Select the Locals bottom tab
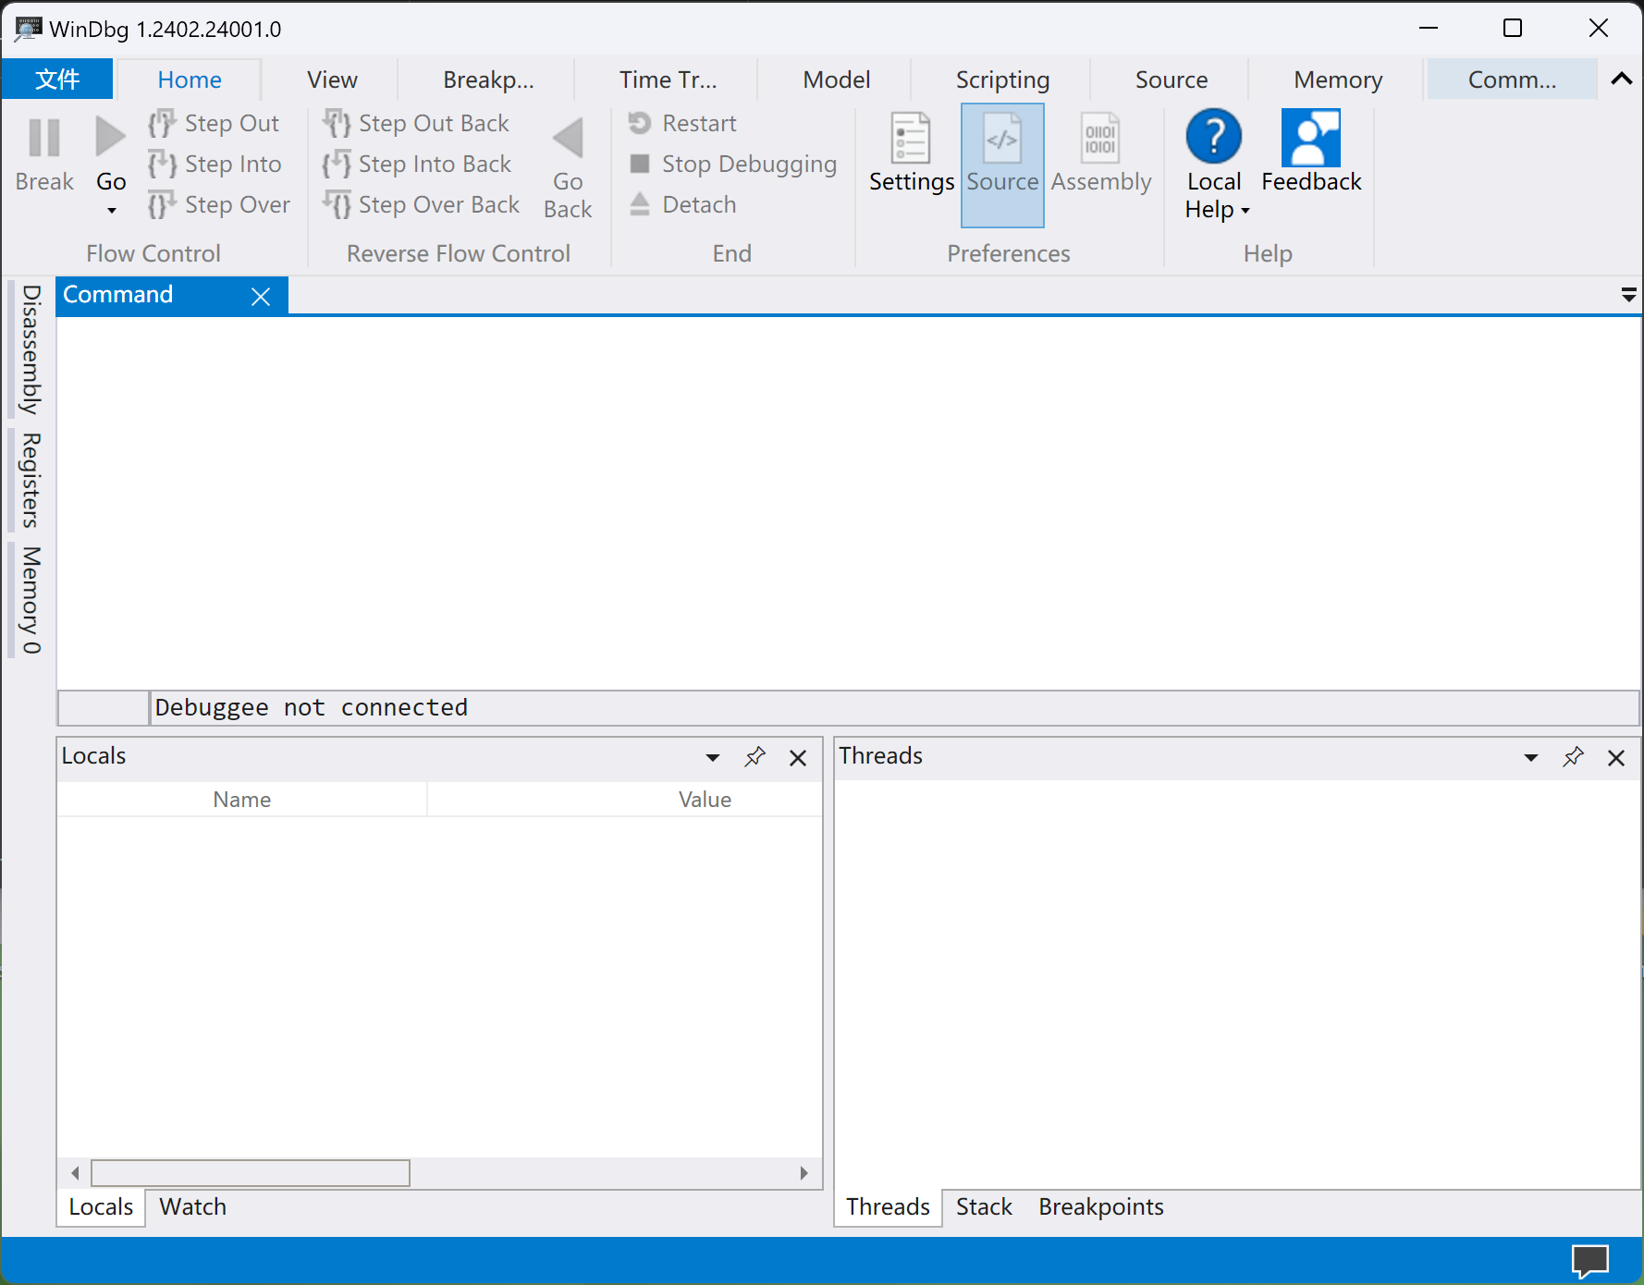Viewport: 1644px width, 1285px height. click(101, 1206)
